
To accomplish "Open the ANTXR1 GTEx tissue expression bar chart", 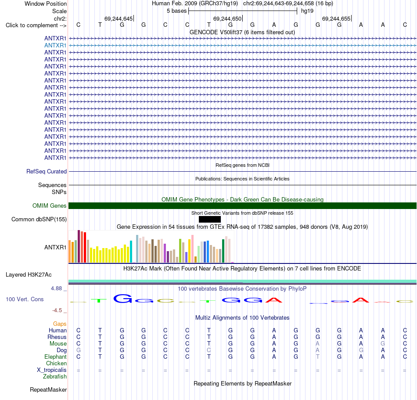I will pyautogui.click(x=151, y=247).
